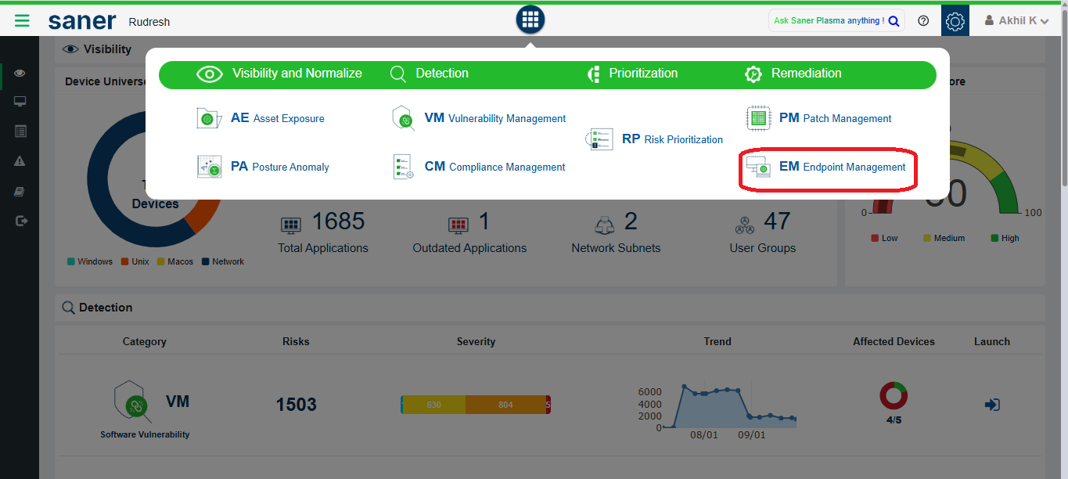Open the settings gear icon
1068x479 pixels.
[955, 21]
